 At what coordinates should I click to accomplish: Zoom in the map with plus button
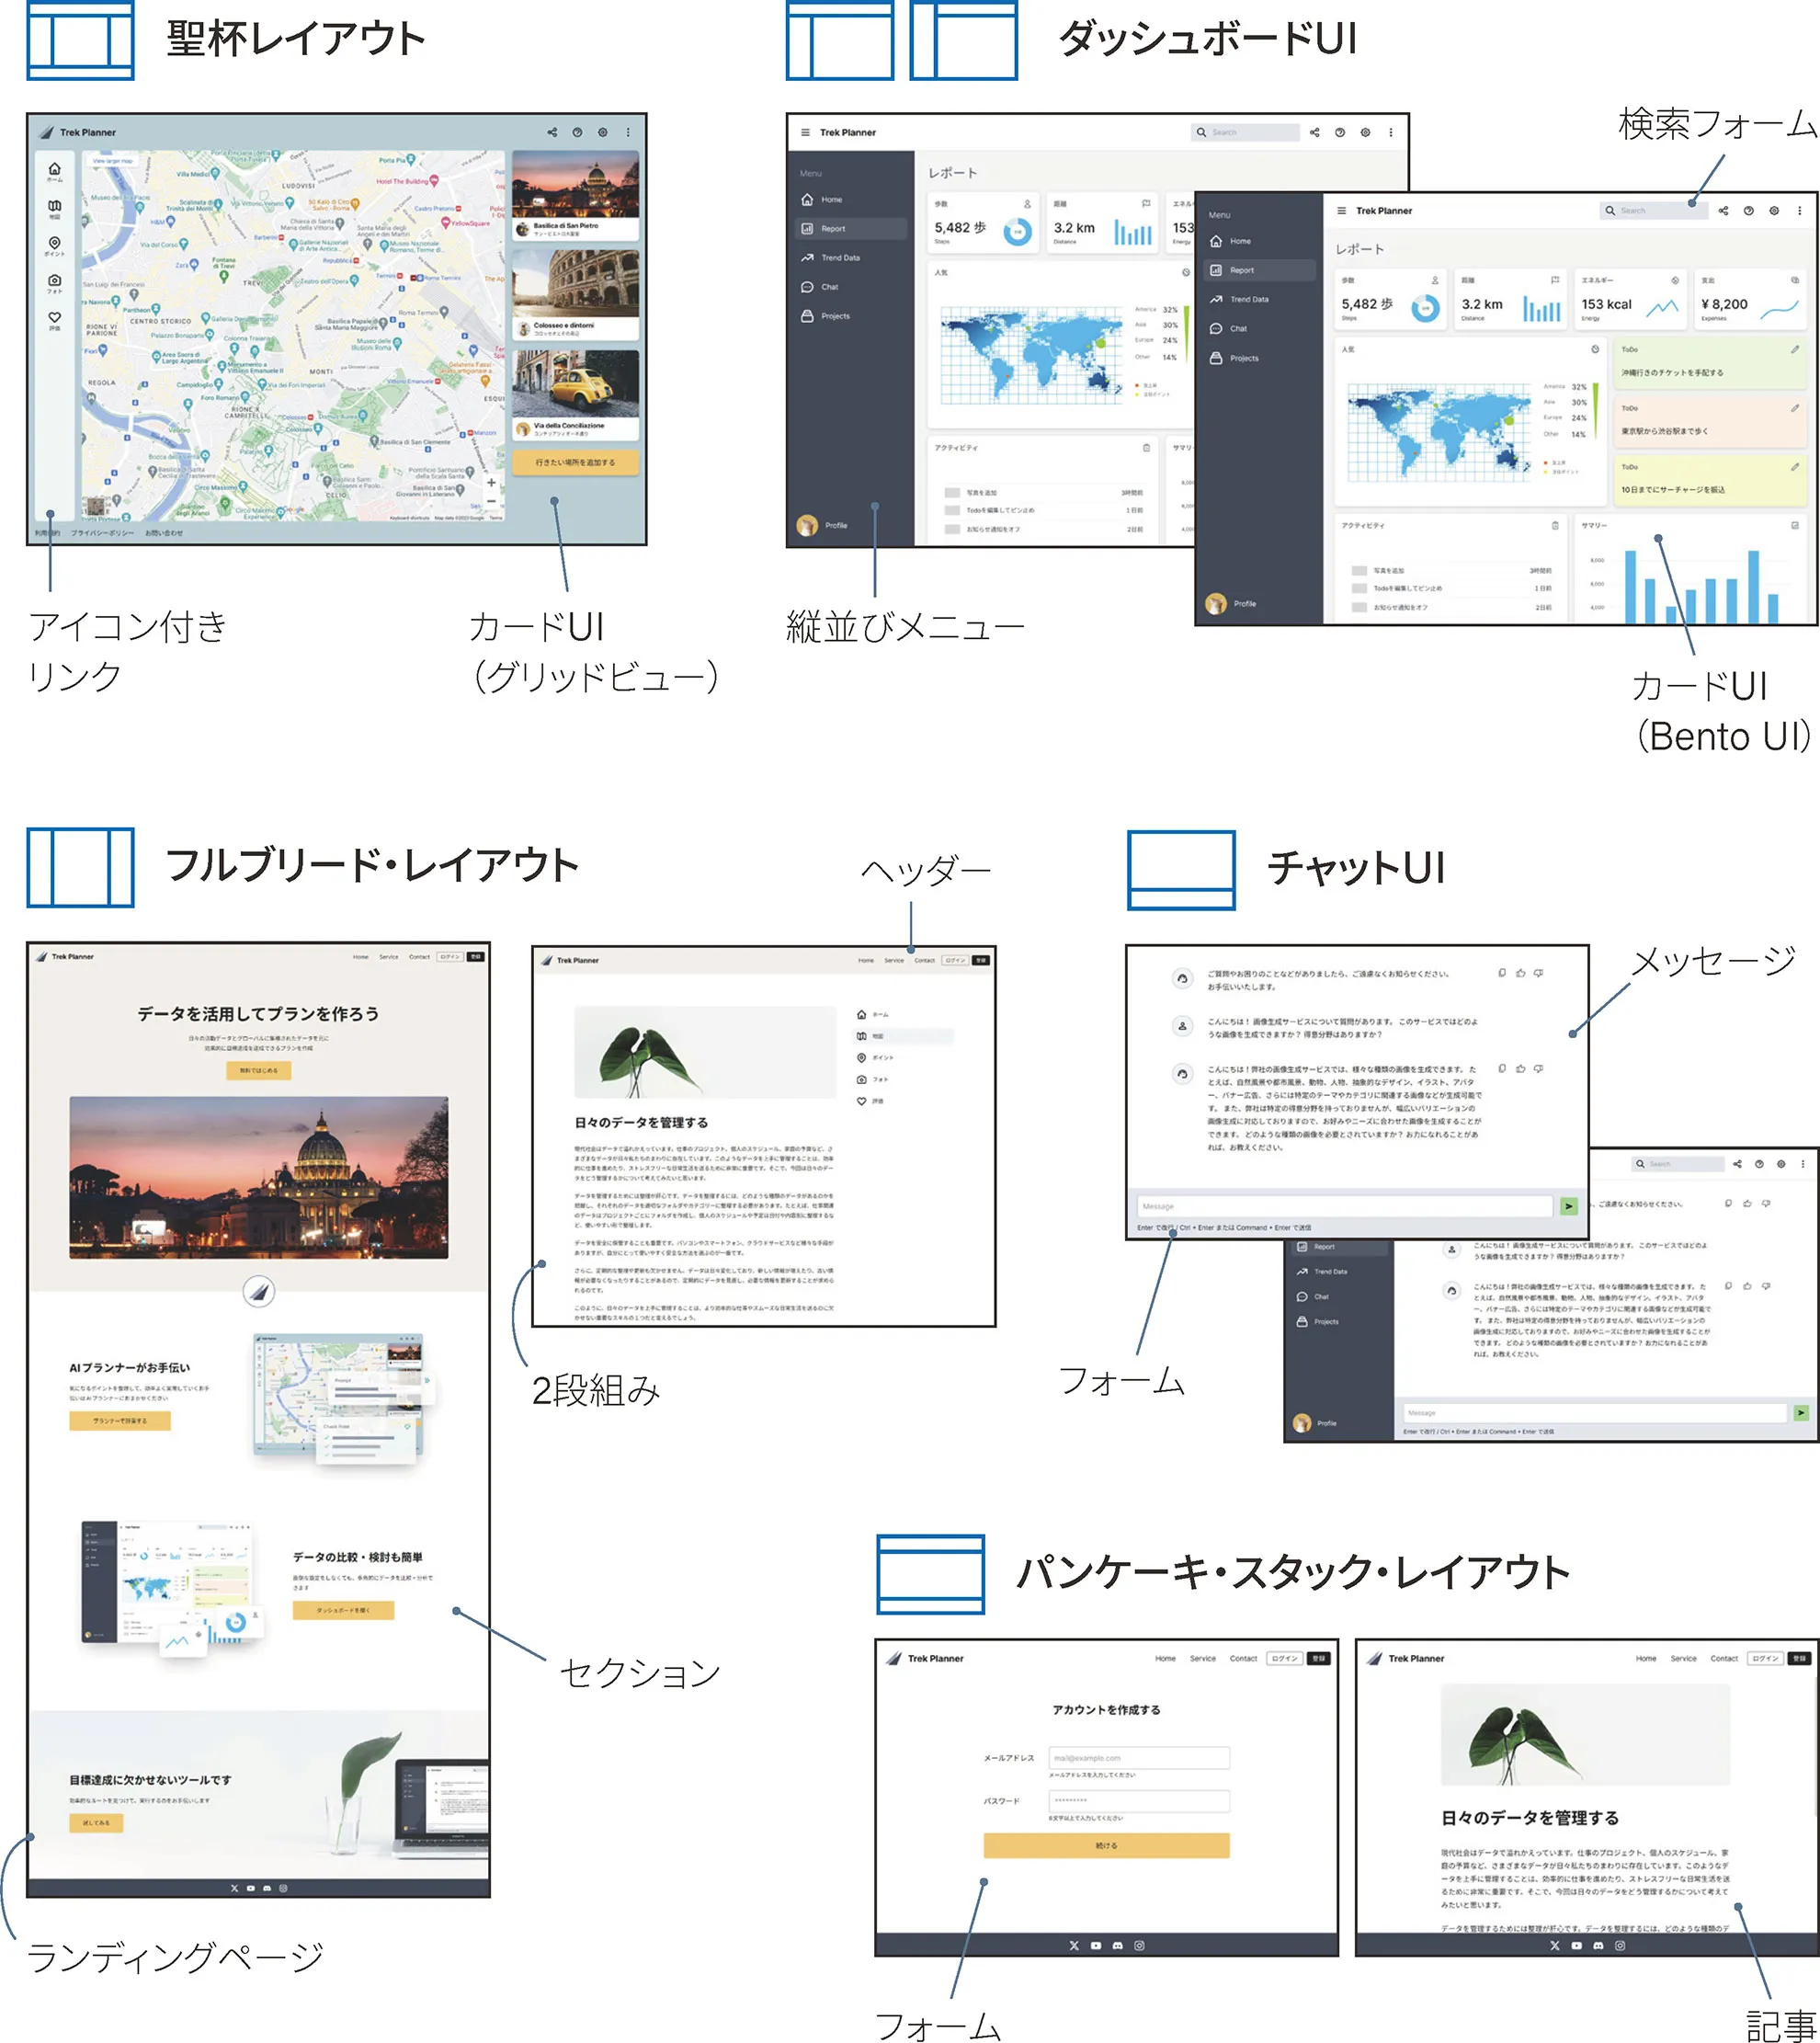click(491, 483)
